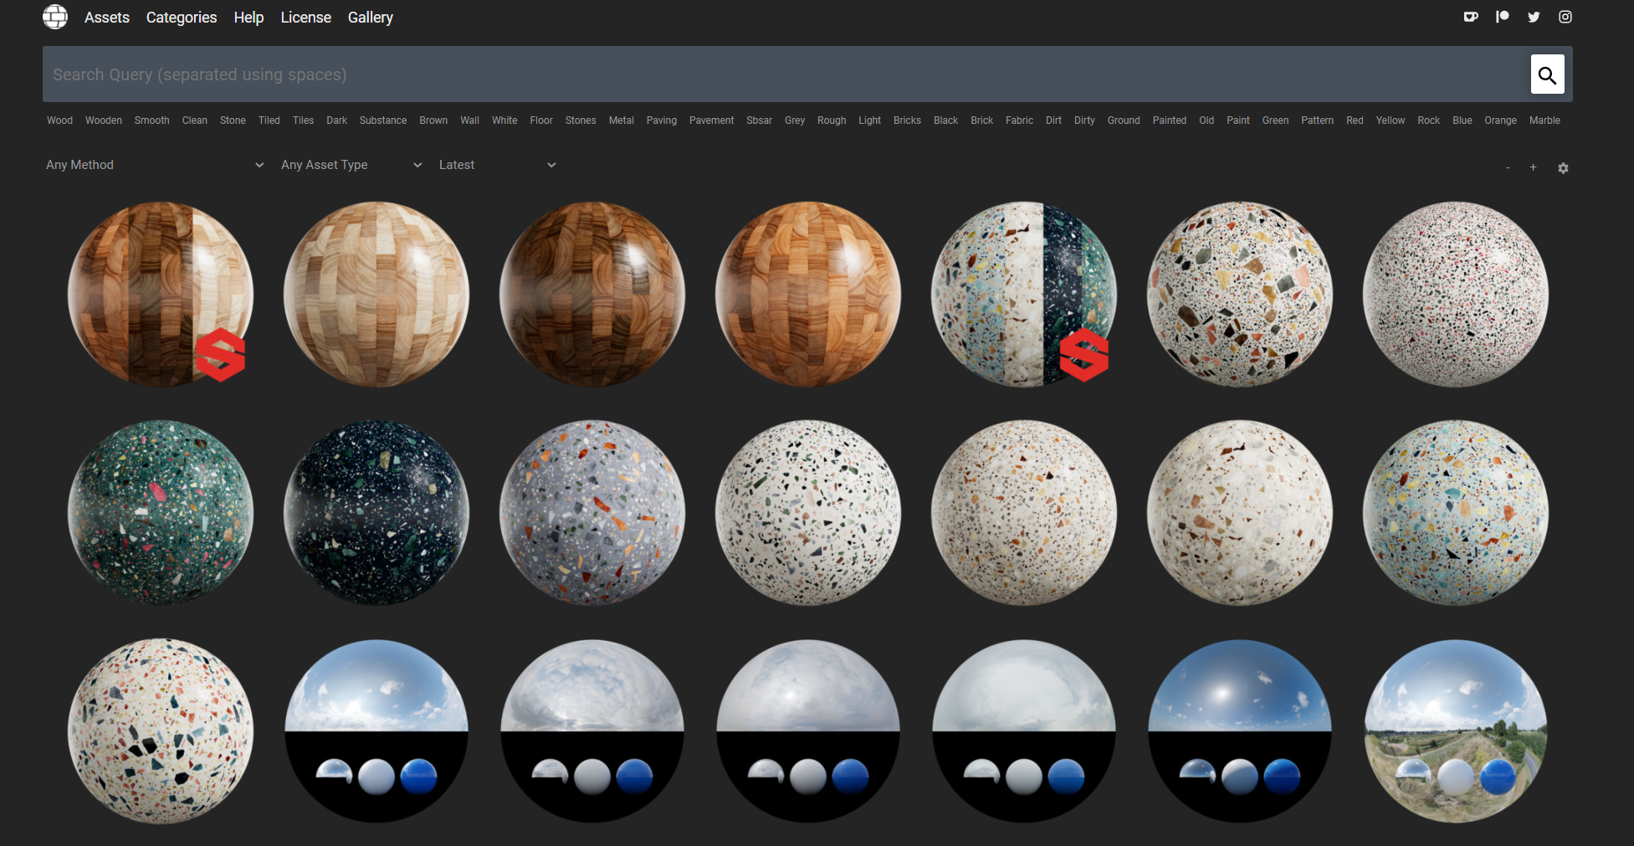Filter by the Wood tag
This screenshot has width=1634, height=846.
click(x=59, y=120)
